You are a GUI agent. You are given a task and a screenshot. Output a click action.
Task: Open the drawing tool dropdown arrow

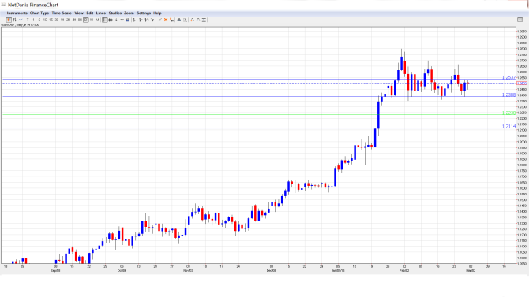point(152,20)
